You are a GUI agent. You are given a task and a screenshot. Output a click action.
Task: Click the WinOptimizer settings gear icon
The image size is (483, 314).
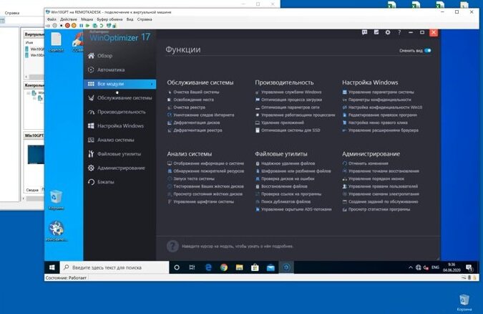tap(388, 32)
